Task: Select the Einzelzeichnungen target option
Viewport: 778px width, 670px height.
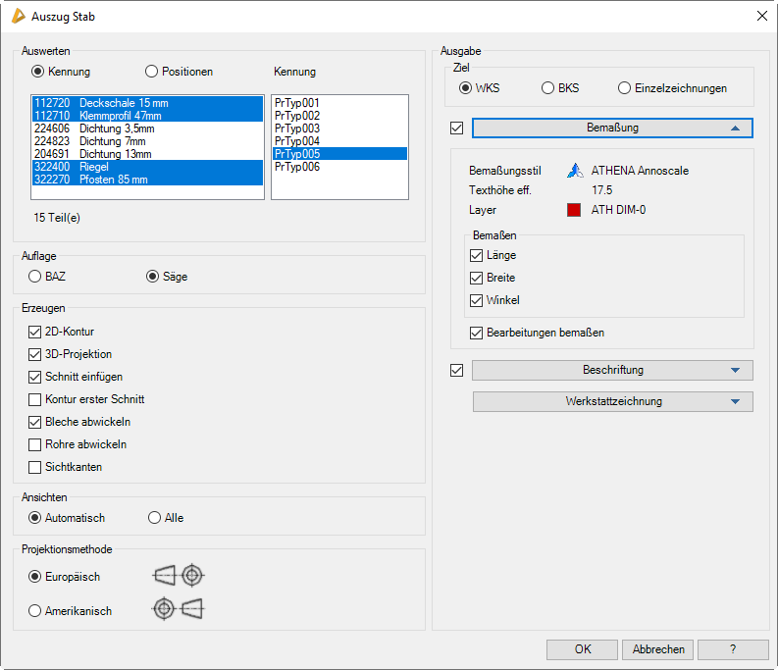Action: [x=625, y=88]
